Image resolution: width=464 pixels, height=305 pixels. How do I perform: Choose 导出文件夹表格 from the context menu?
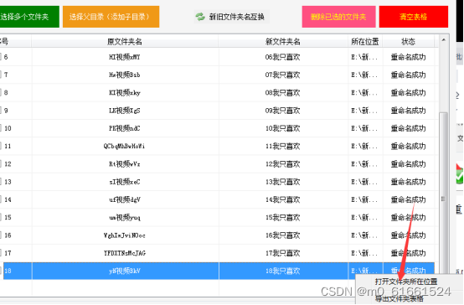point(400,299)
